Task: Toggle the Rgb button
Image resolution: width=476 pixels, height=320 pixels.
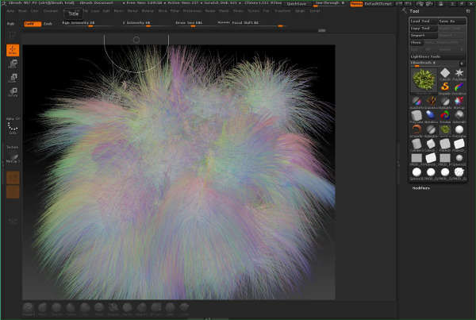Action: pyautogui.click(x=11, y=23)
